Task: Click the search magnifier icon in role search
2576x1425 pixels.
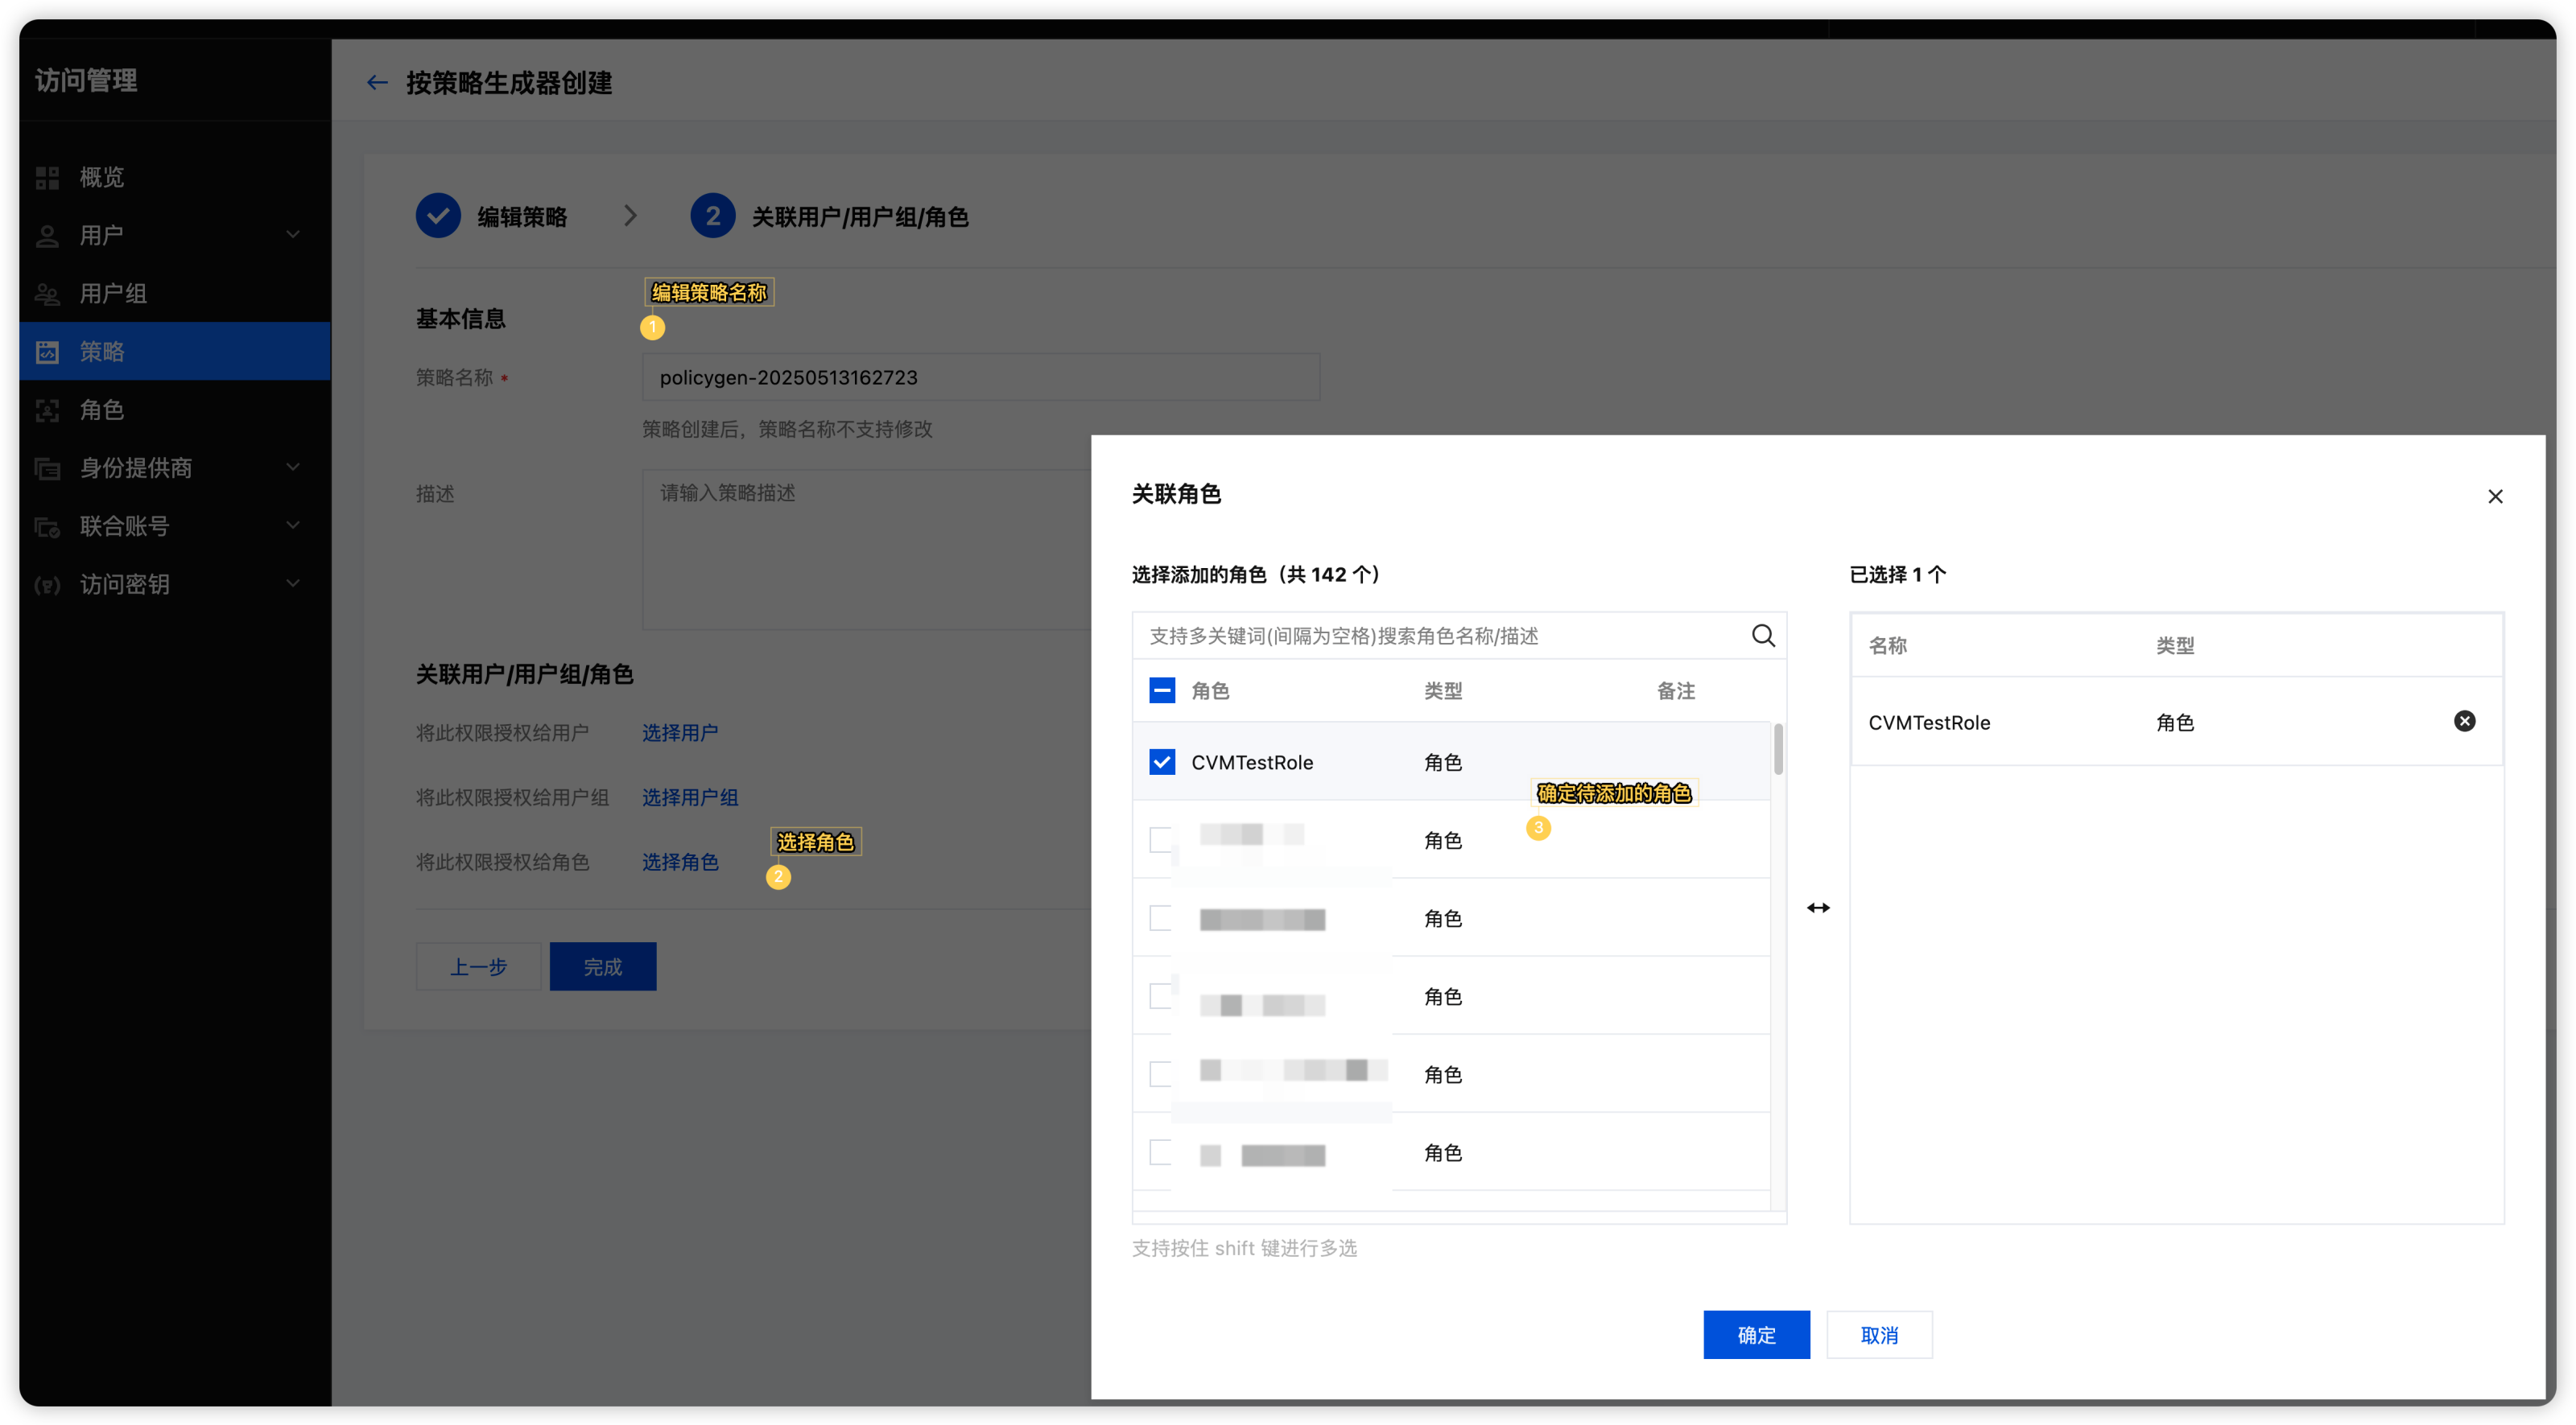Action: (x=1763, y=636)
